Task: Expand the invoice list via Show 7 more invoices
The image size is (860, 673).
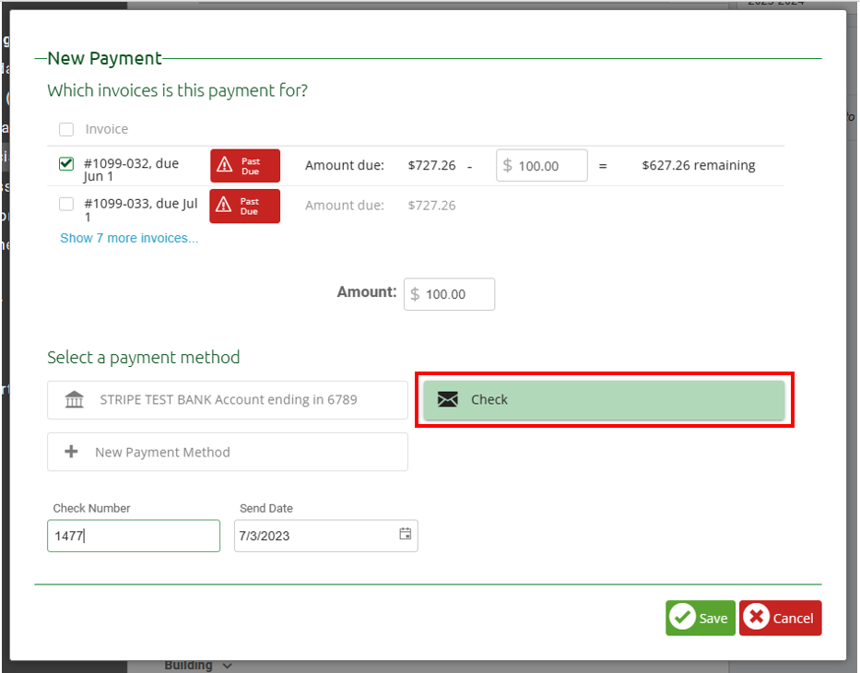Action: (129, 238)
